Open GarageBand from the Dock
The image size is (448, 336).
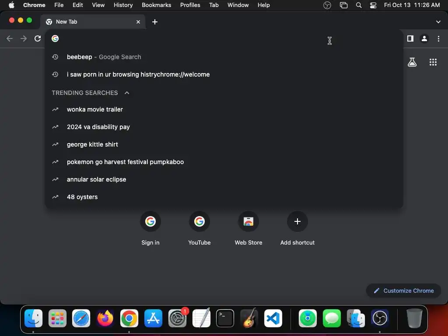click(x=249, y=318)
